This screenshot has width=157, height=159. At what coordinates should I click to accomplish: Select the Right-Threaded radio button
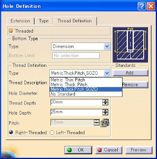click(11, 132)
